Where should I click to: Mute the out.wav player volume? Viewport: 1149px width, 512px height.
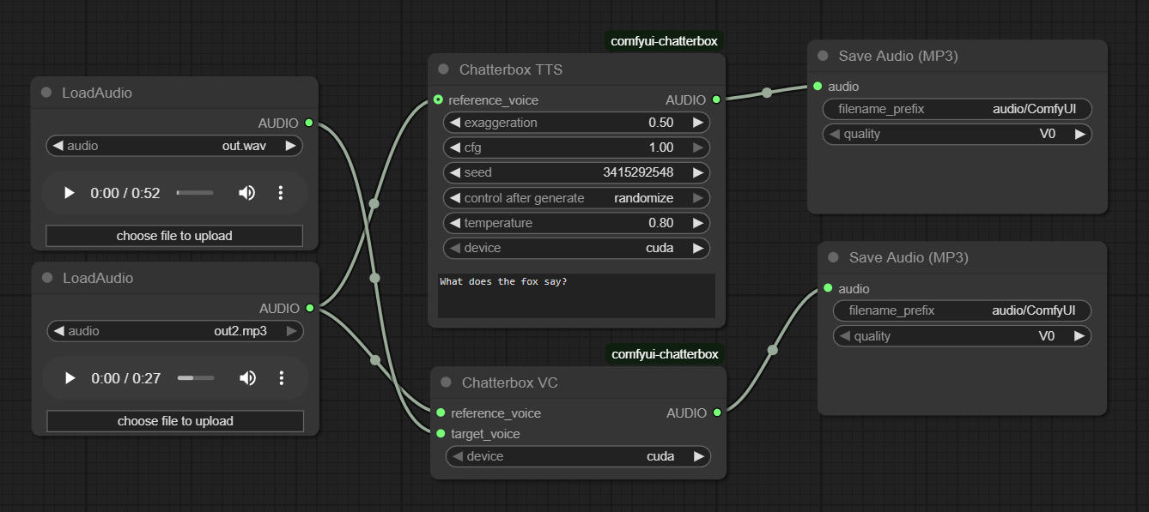[246, 193]
